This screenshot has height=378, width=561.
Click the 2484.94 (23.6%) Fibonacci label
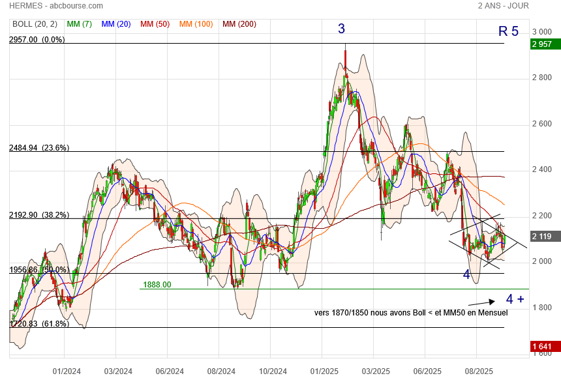(x=39, y=148)
